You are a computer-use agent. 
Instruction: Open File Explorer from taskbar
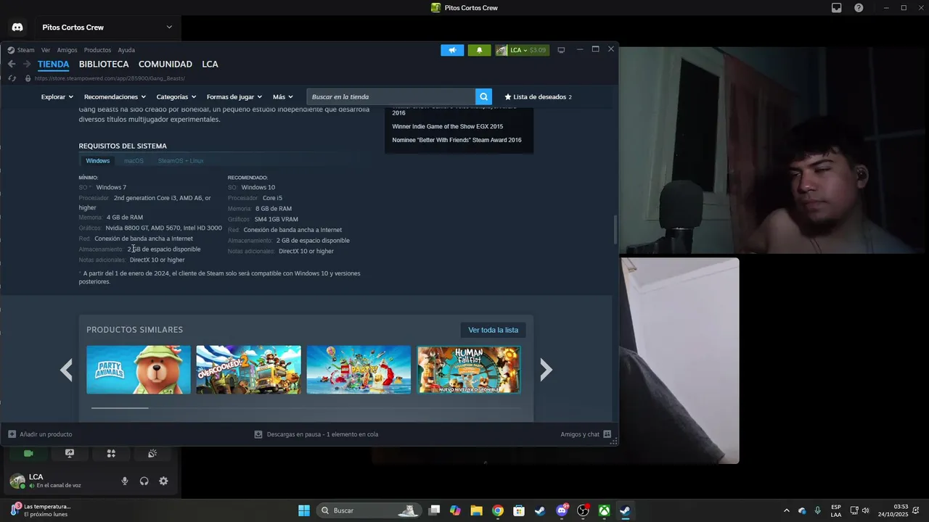476,510
